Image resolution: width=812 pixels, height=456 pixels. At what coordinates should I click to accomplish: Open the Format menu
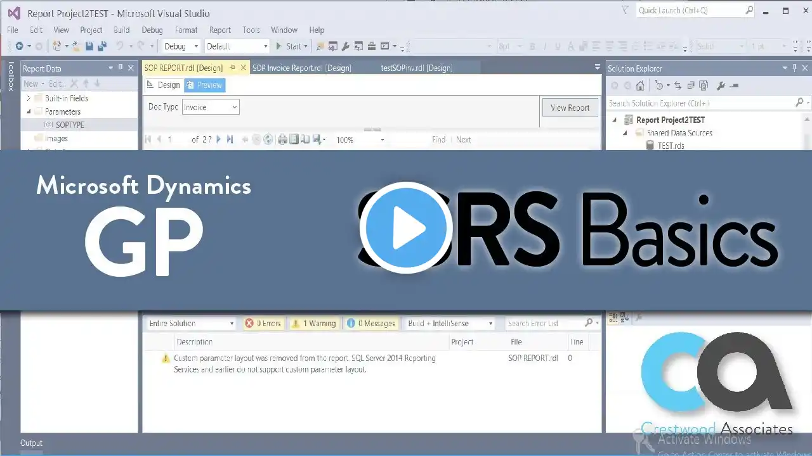click(x=187, y=30)
